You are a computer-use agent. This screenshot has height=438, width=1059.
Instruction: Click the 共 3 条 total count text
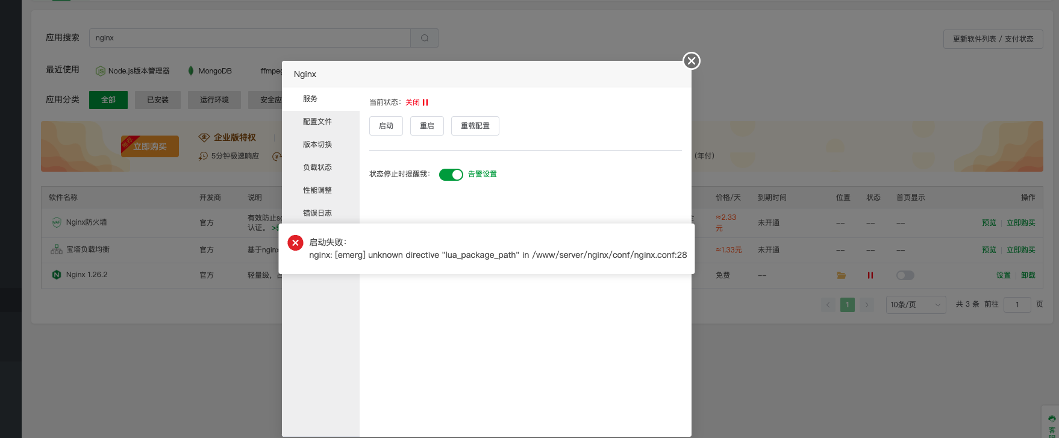point(967,305)
